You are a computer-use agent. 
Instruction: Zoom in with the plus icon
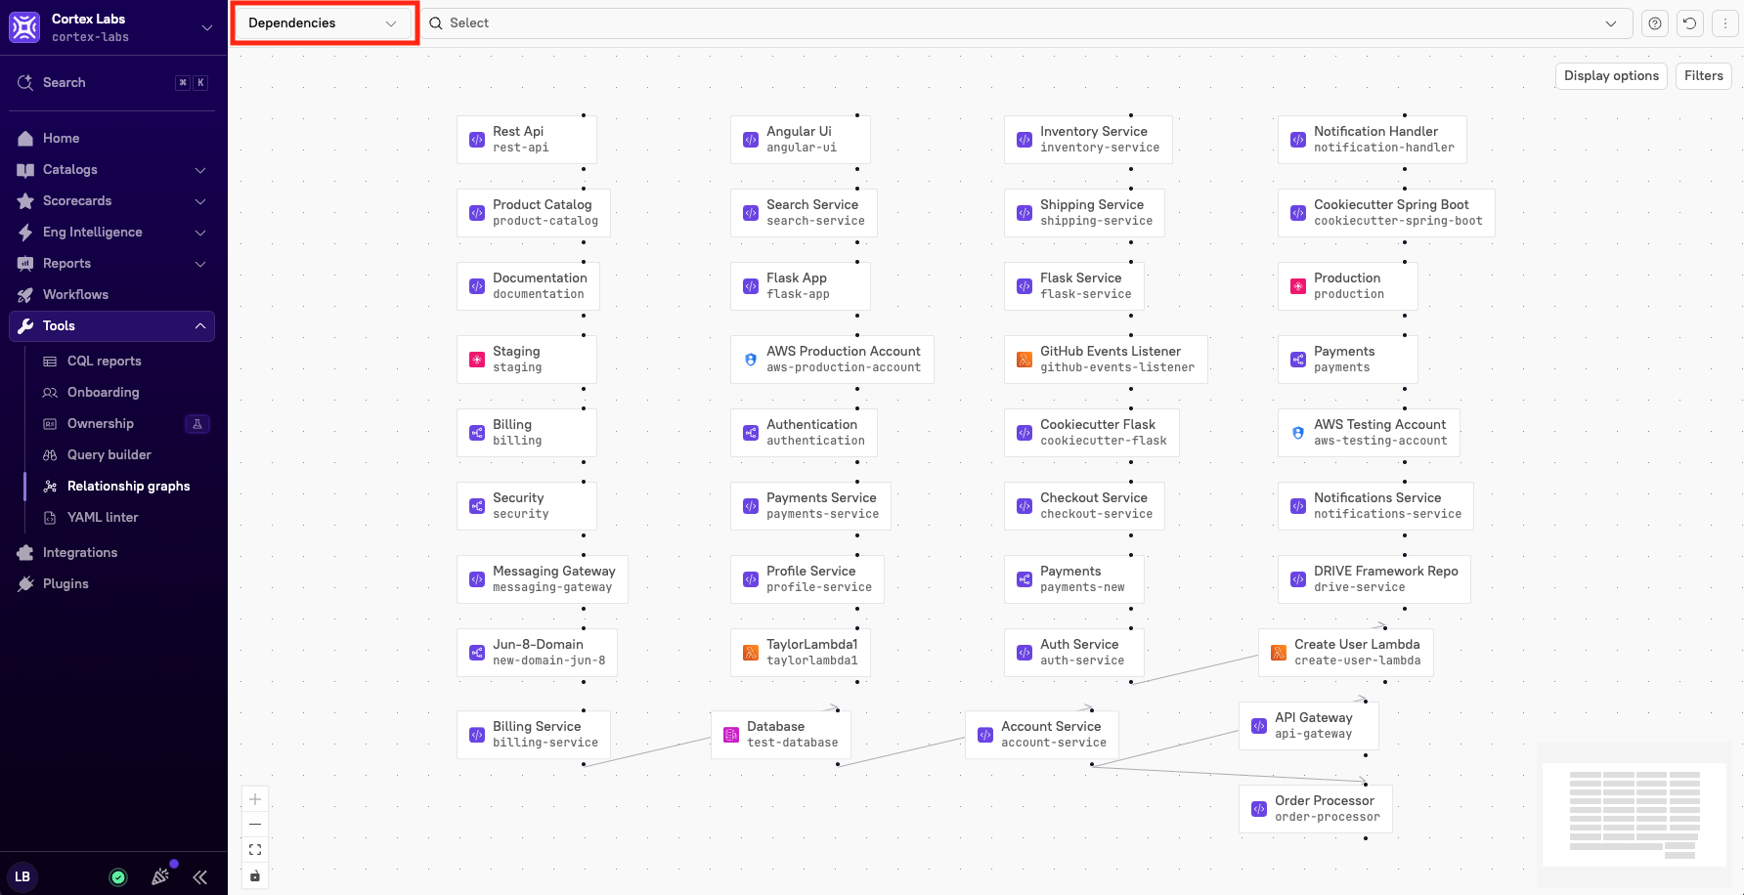coord(255,799)
